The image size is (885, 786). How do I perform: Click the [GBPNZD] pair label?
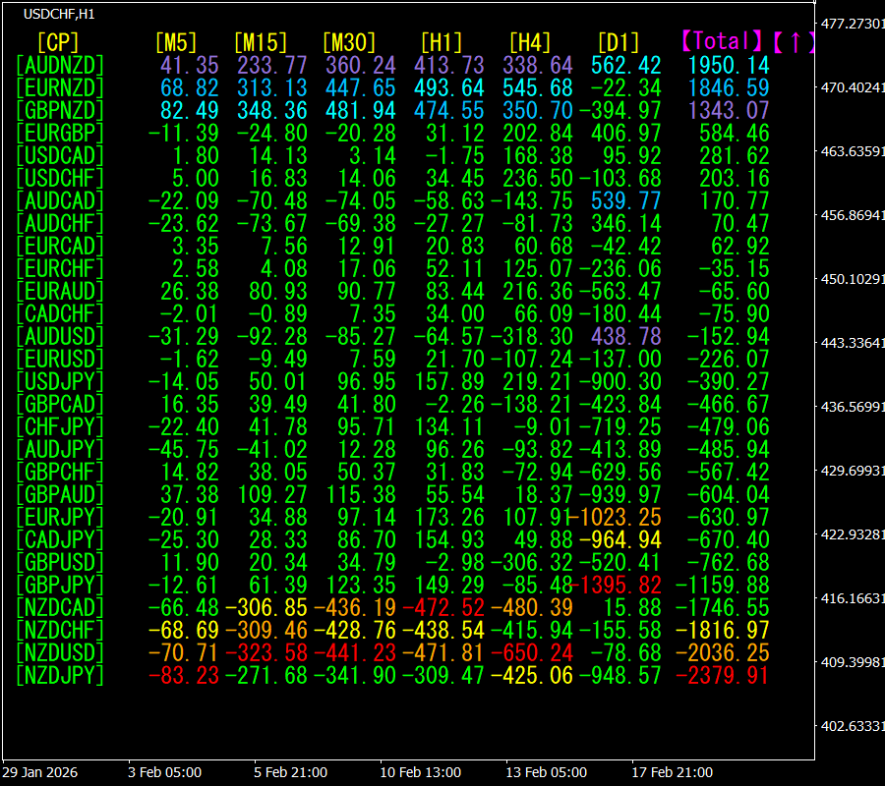click(x=60, y=110)
